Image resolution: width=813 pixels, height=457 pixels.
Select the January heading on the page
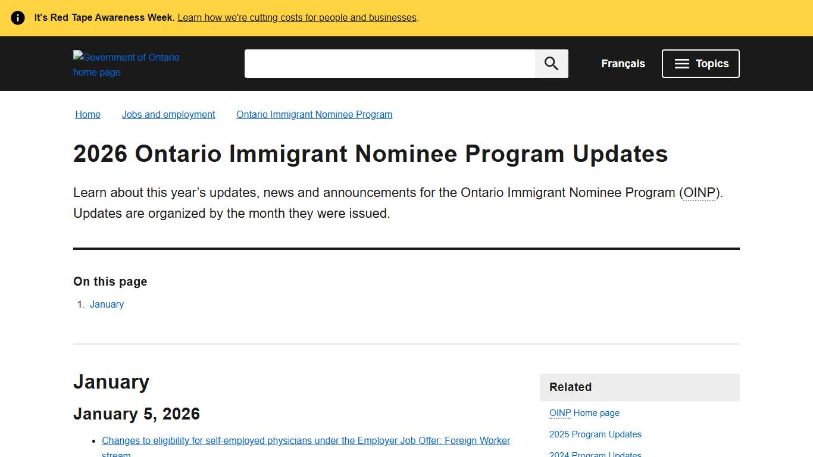coord(111,381)
